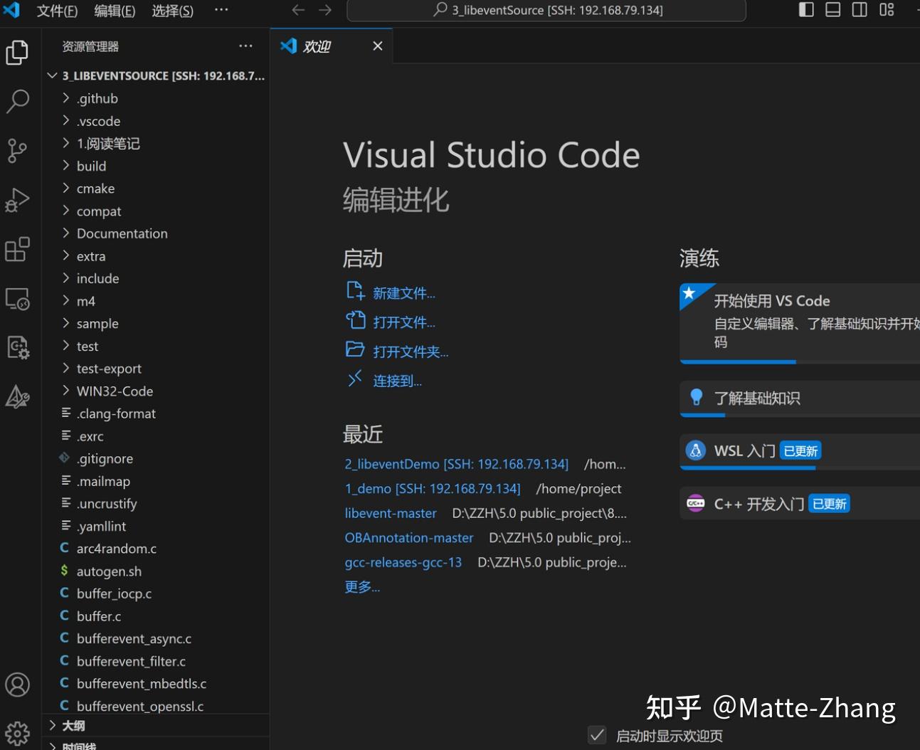
Task: Click the 新建文件 link
Action: [403, 292]
